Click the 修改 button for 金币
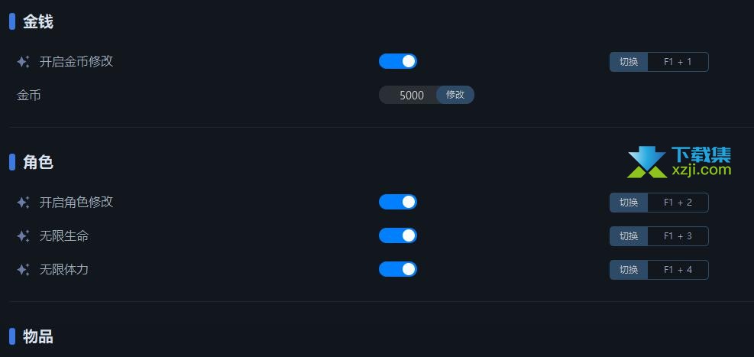 [x=455, y=95]
